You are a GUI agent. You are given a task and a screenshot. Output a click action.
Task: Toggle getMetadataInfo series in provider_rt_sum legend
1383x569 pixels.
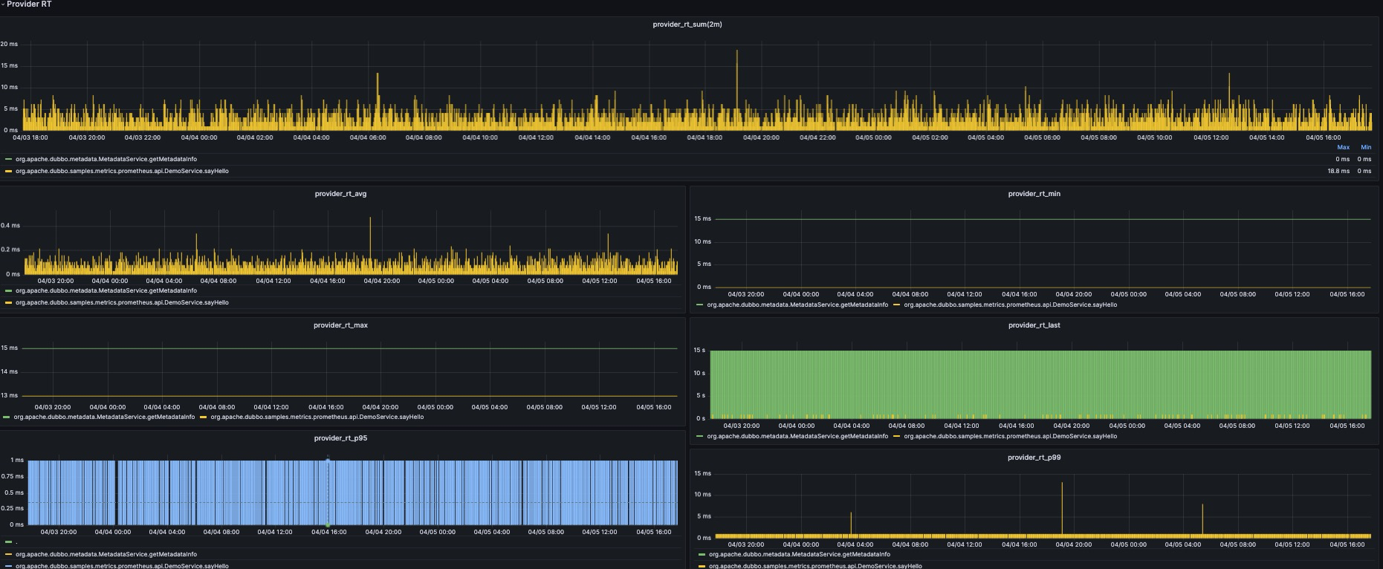coord(106,159)
